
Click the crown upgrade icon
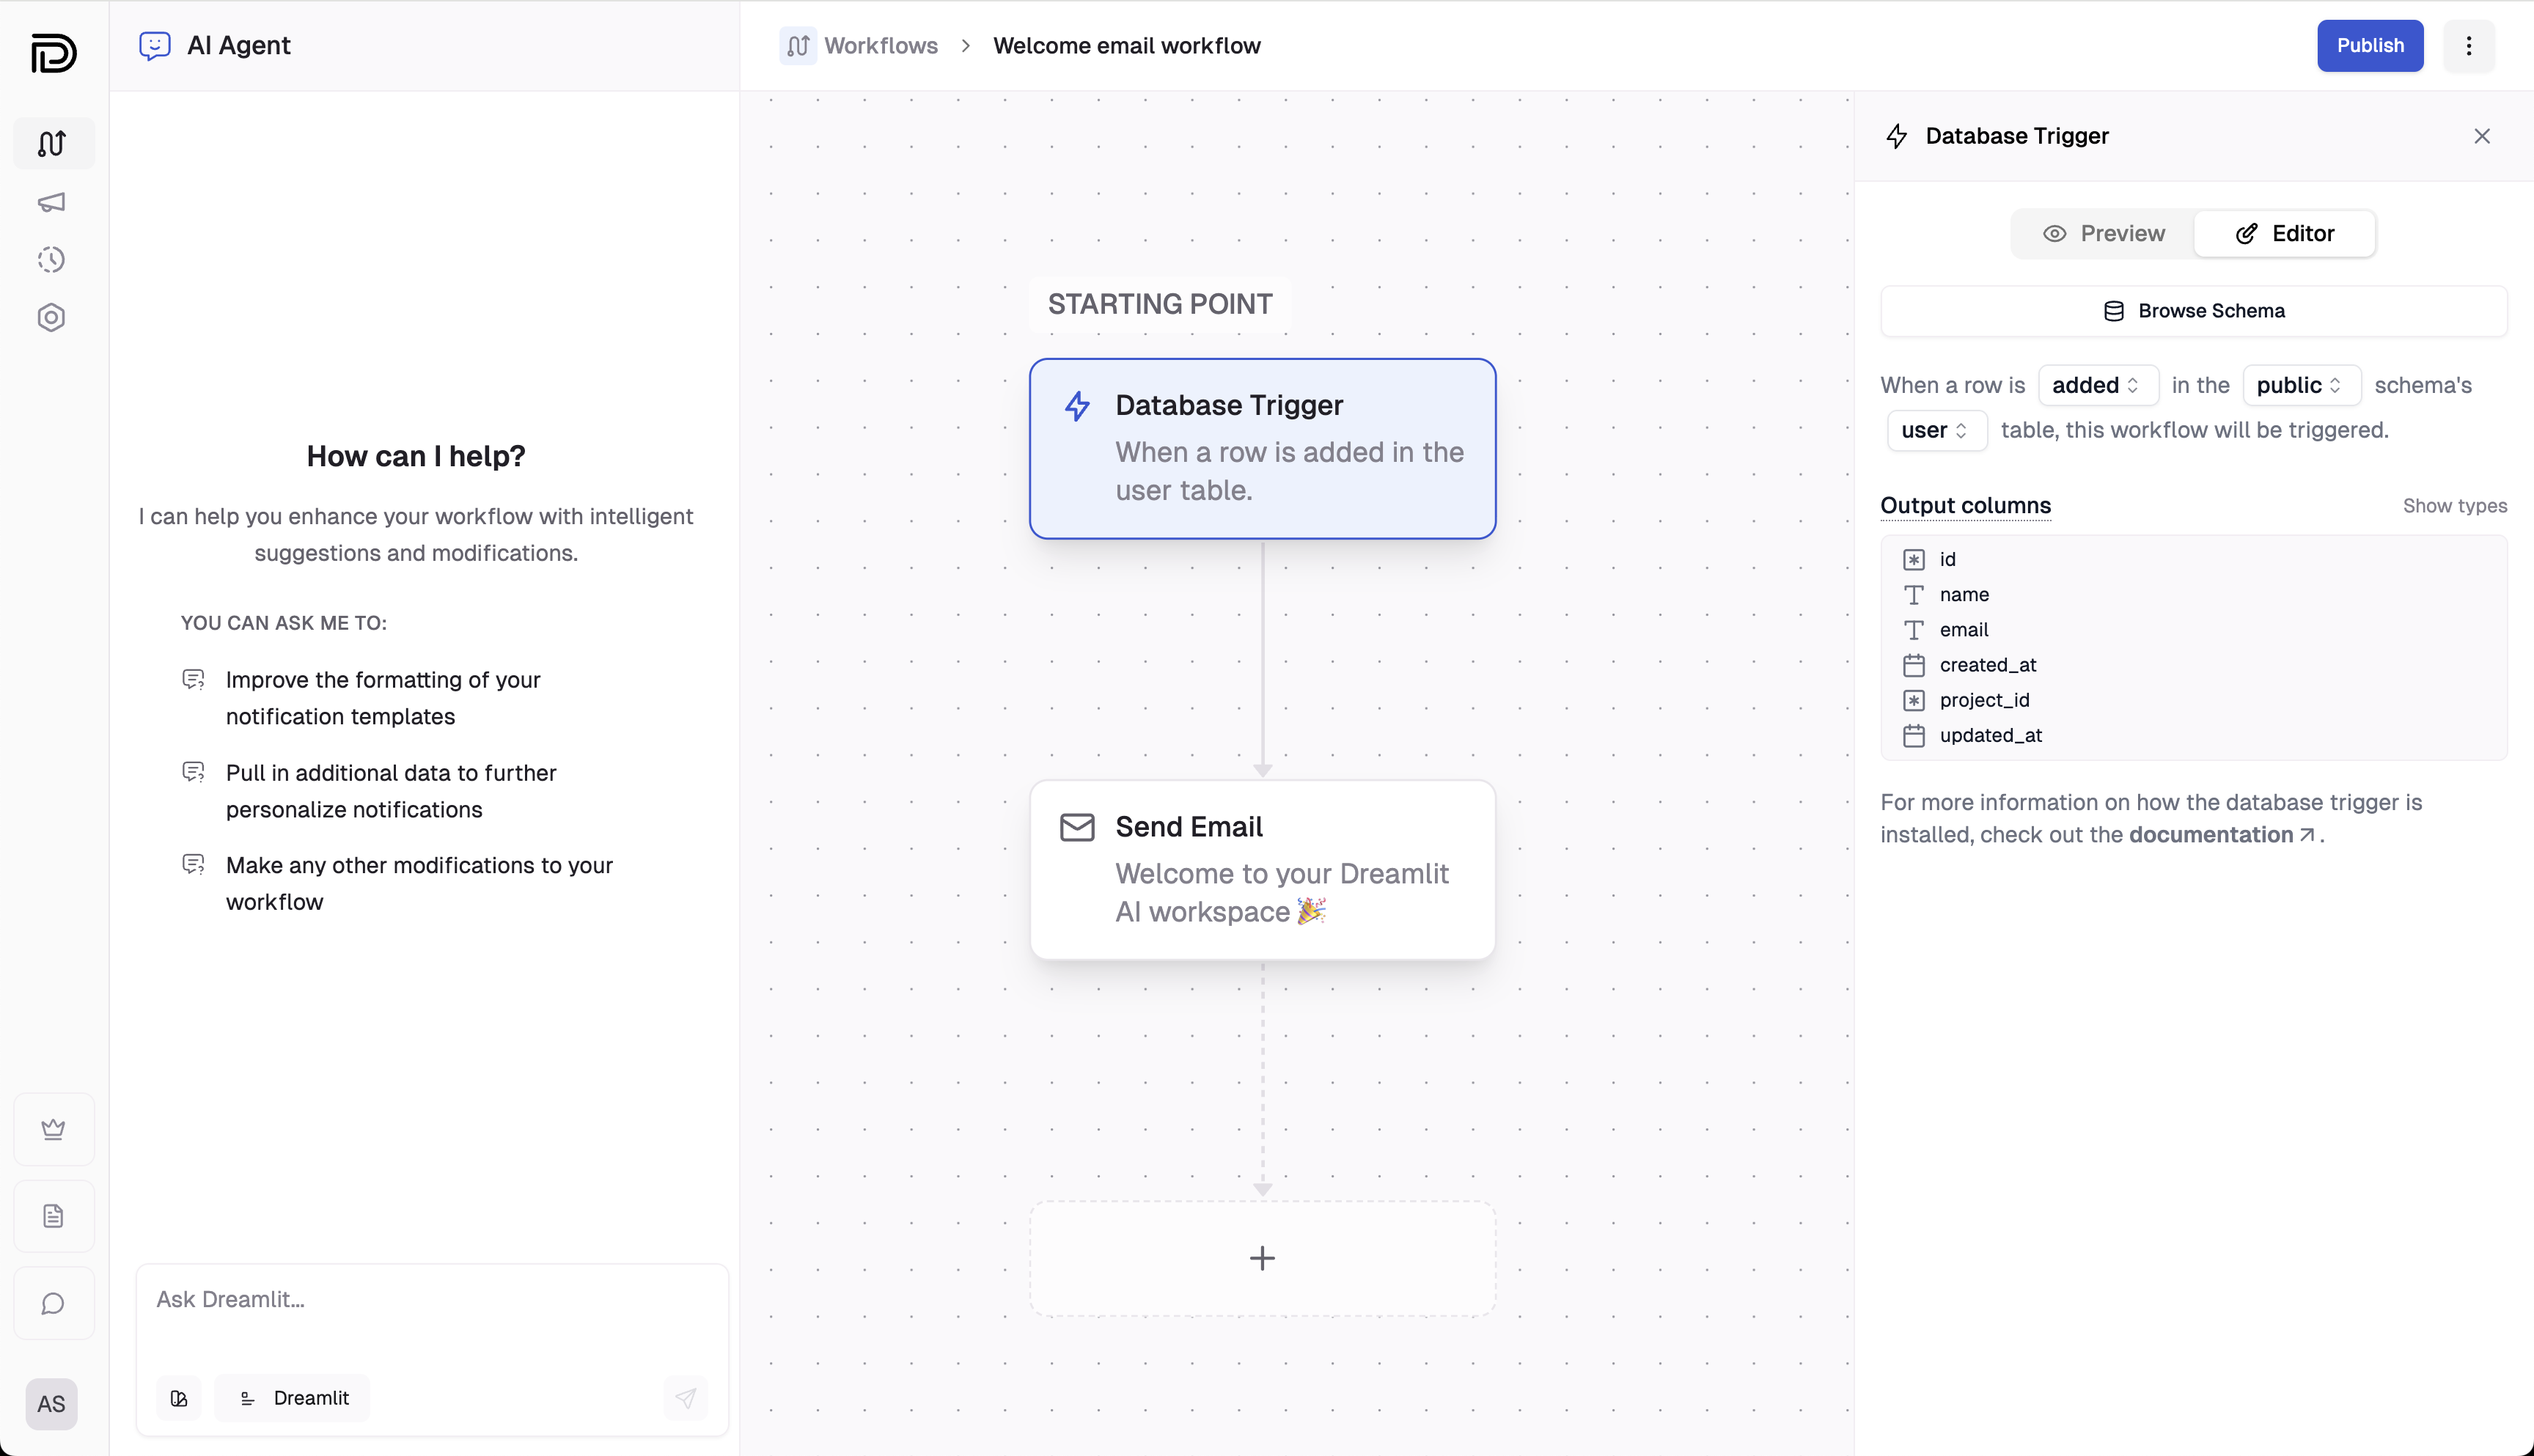click(54, 1129)
